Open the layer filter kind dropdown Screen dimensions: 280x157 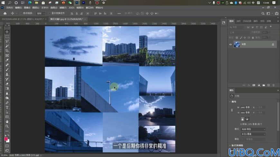pos(236,27)
